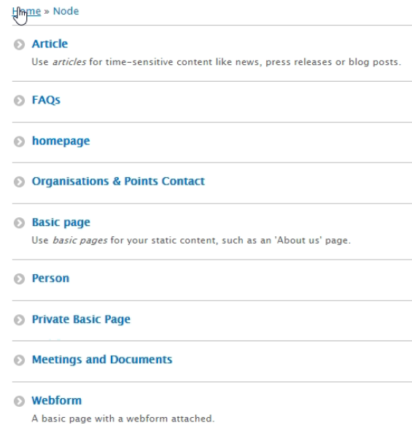Click arrow icon beside Private Basic Page
Image resolution: width=412 pixels, height=447 pixels.
click(x=20, y=320)
